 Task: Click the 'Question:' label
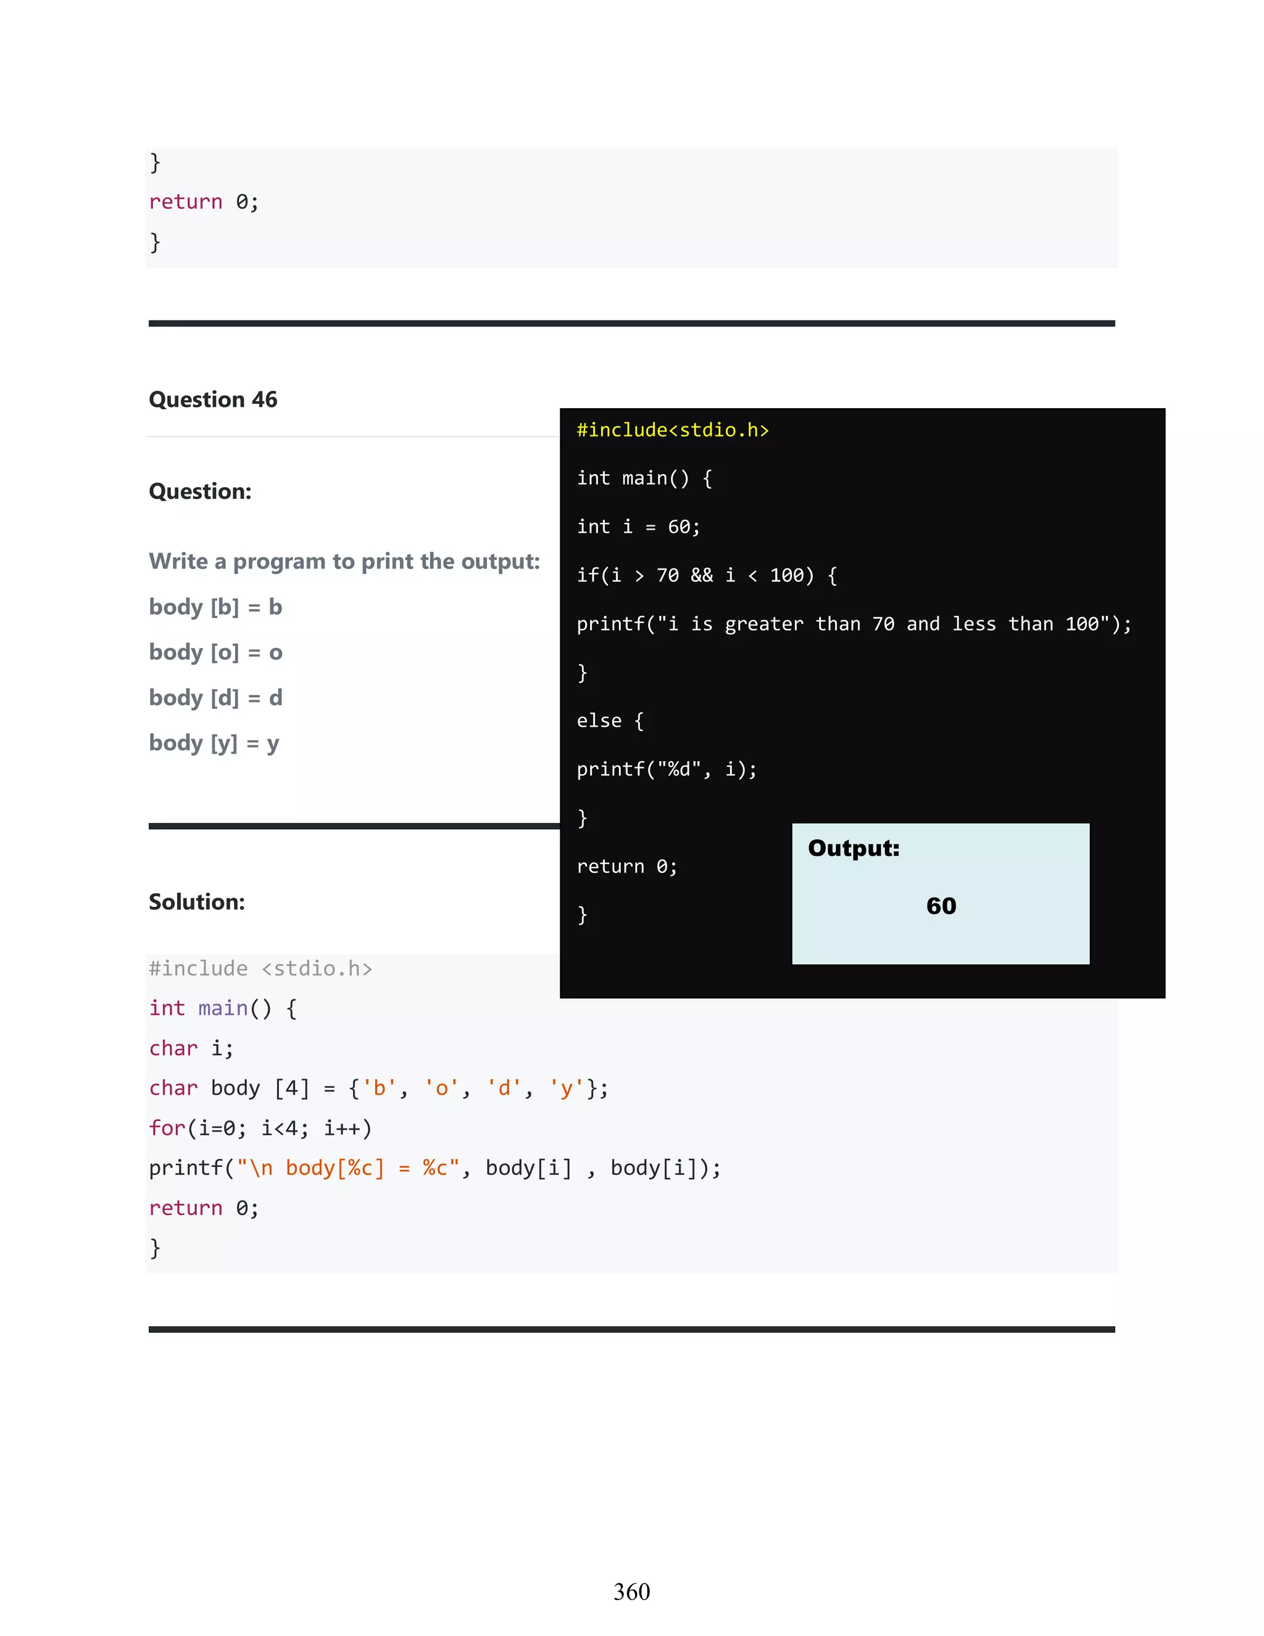click(x=200, y=491)
